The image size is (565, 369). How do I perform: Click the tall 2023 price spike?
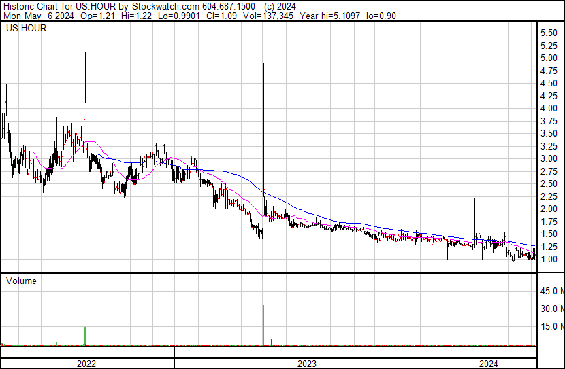[263, 65]
